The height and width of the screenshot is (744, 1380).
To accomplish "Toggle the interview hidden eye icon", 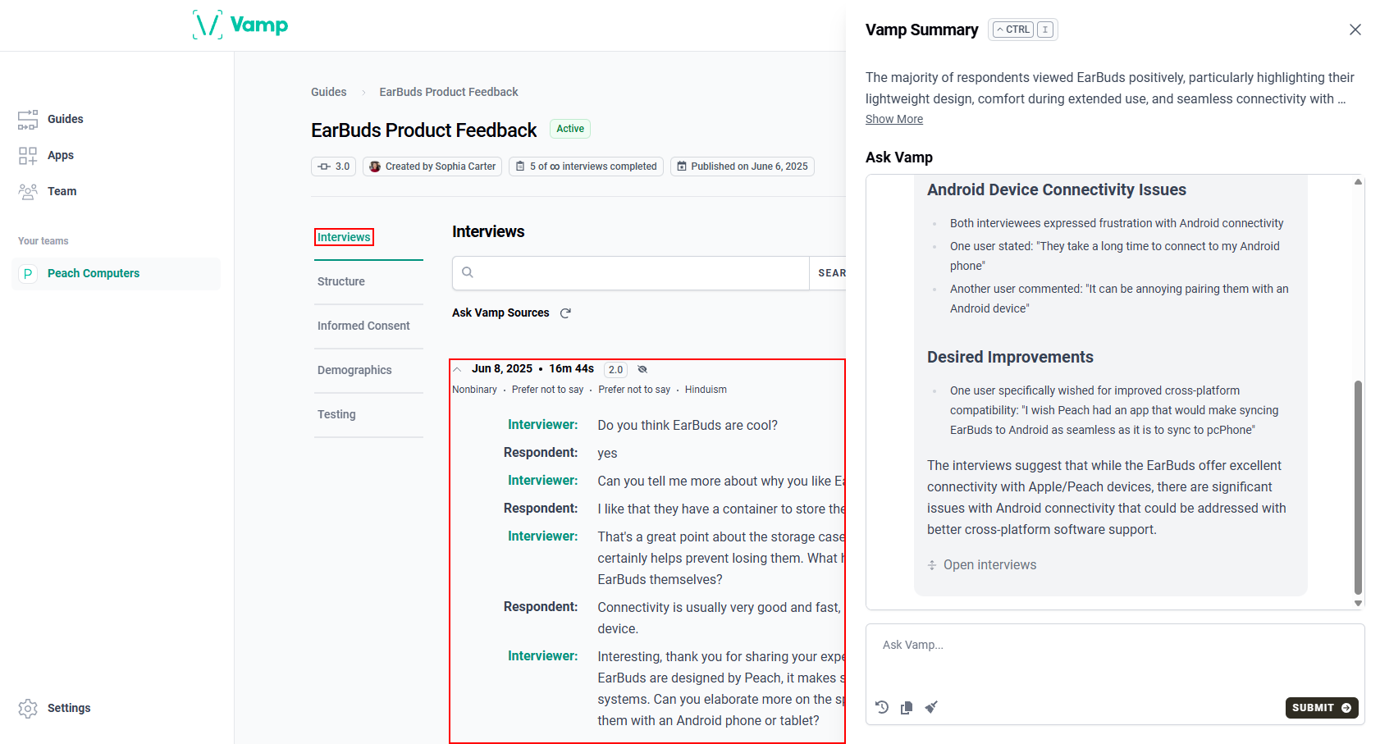I will coord(642,369).
